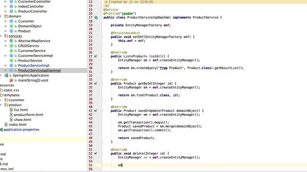Click the override gutter icon for delete
307x172 pixels.
pyautogui.click(x=95, y=153)
